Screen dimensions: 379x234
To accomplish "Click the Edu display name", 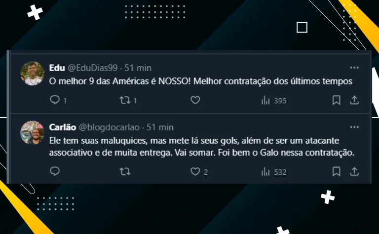I will tap(57, 68).
